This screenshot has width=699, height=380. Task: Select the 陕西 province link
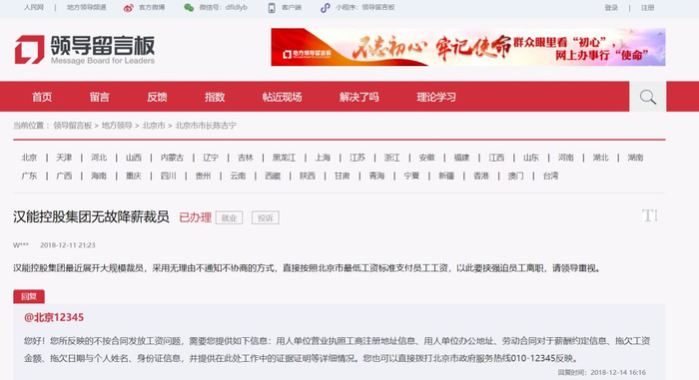308,176
